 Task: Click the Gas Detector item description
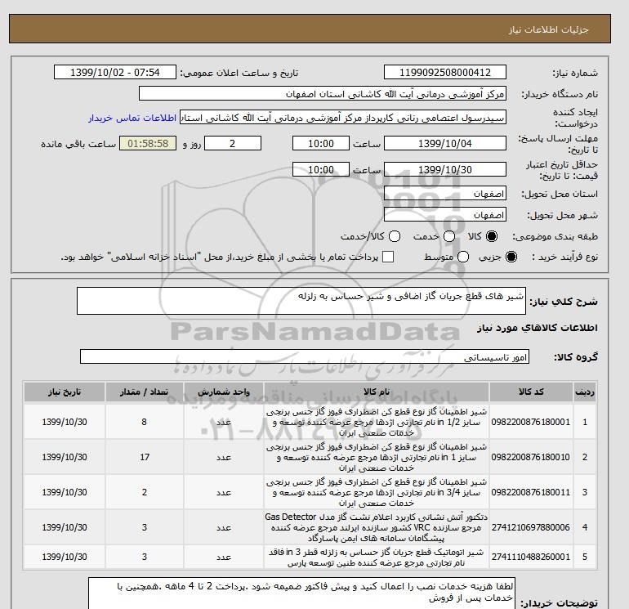pos(377,527)
